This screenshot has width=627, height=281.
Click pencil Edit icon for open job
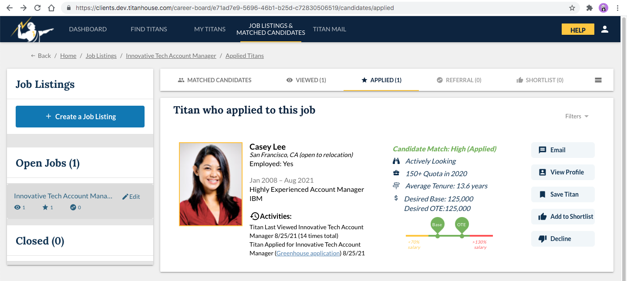(x=125, y=197)
